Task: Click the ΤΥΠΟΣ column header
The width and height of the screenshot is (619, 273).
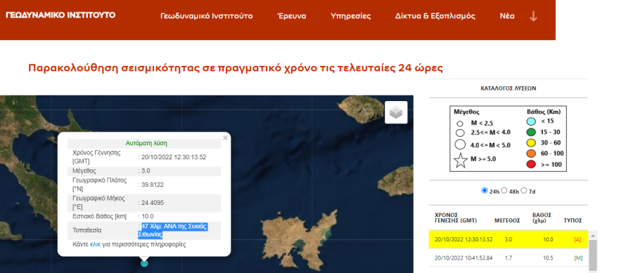Action: [x=573, y=220]
